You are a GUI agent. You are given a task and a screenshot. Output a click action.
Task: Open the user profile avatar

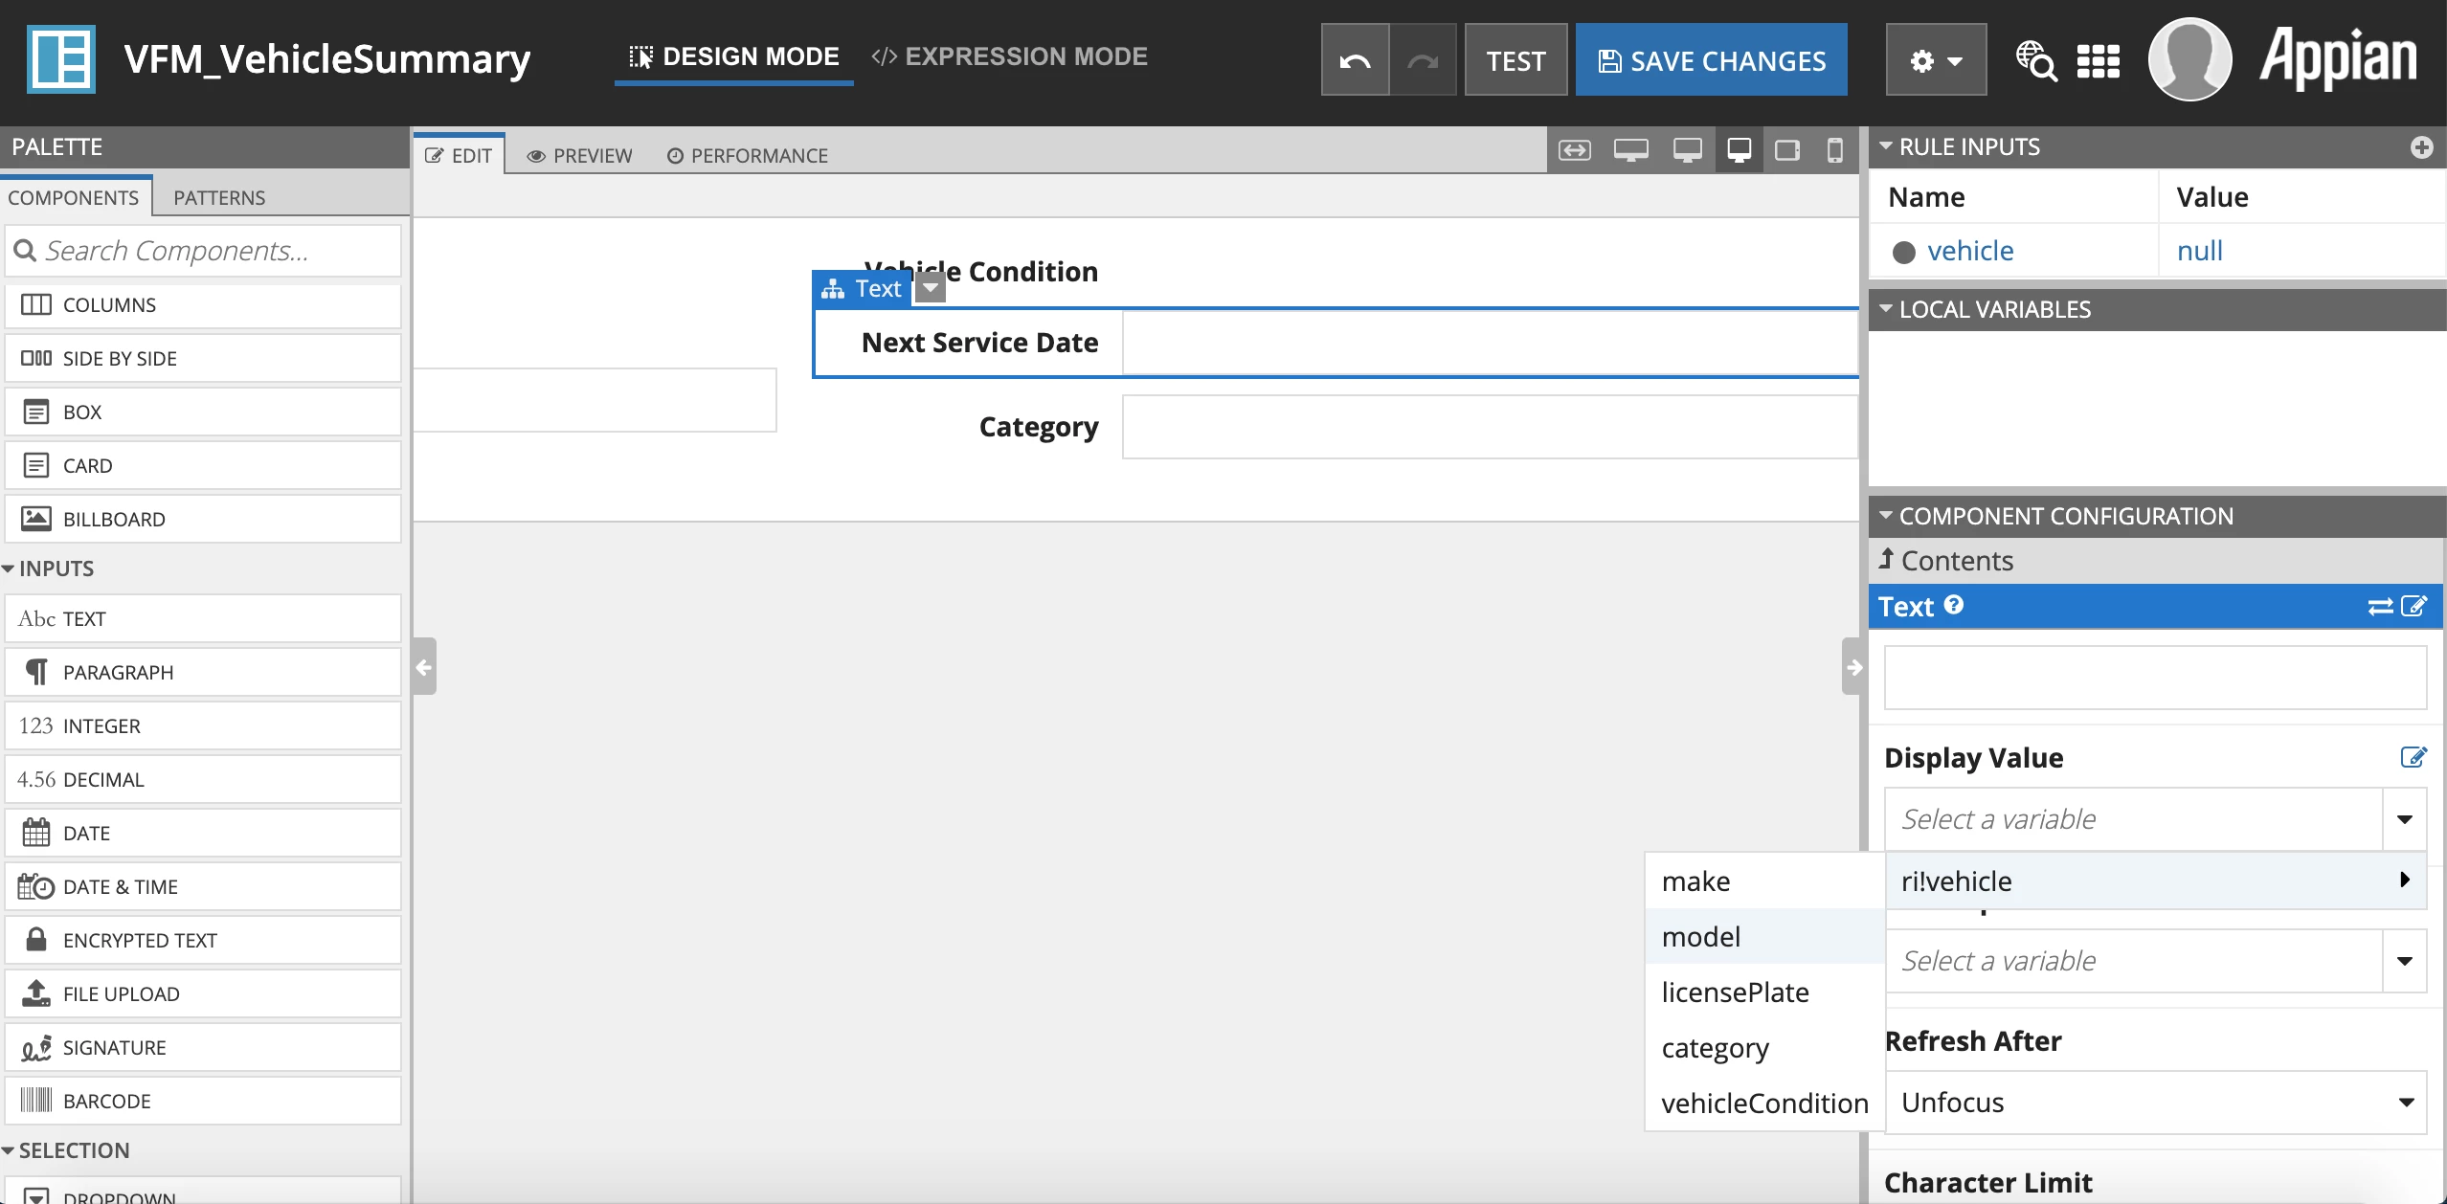coord(2190,59)
